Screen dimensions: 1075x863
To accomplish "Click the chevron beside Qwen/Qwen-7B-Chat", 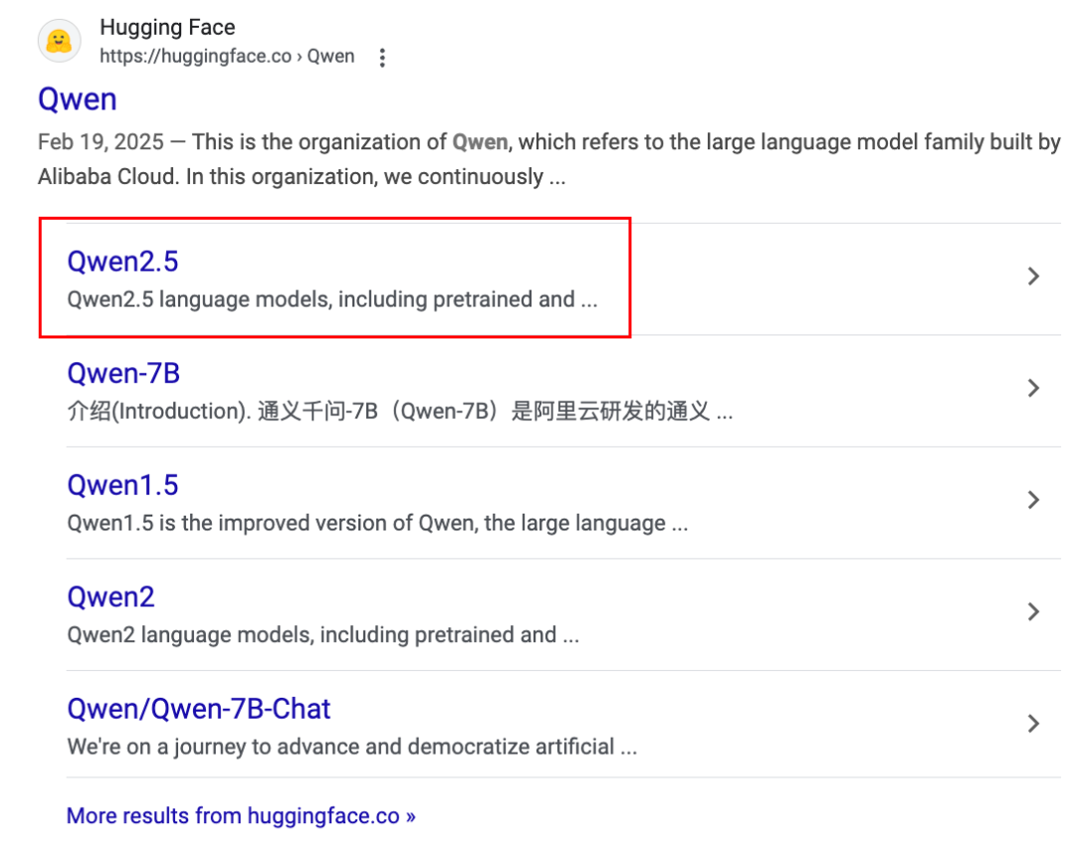I will [x=1032, y=725].
